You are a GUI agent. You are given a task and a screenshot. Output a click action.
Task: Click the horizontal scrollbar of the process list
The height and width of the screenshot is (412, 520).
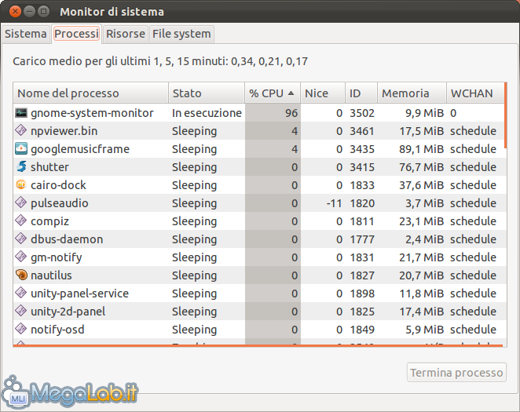[258, 345]
